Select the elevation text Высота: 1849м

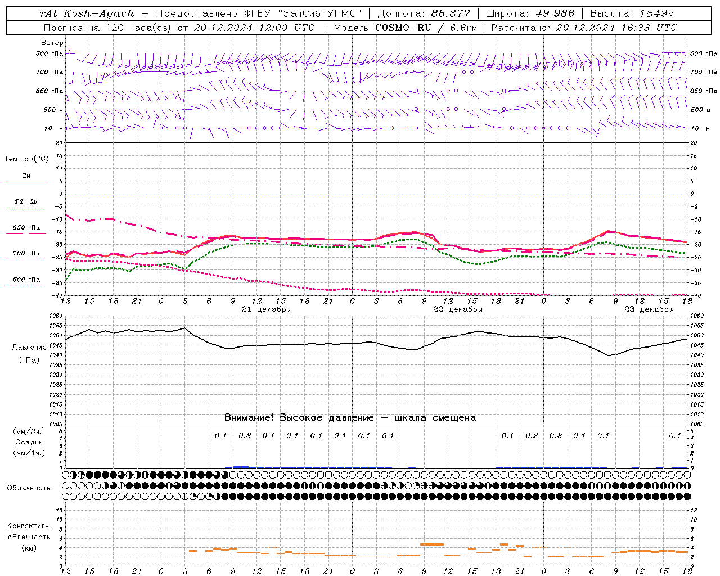click(x=632, y=13)
